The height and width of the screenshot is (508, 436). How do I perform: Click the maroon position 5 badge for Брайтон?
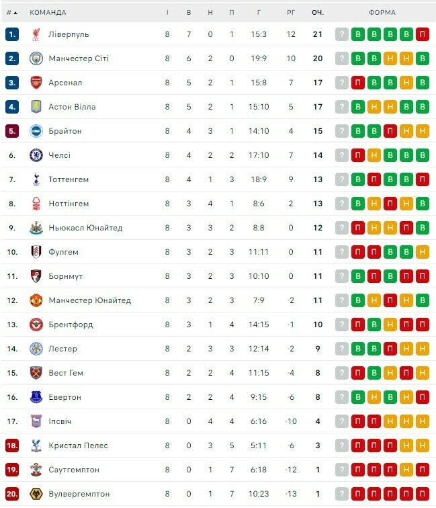click(x=12, y=131)
